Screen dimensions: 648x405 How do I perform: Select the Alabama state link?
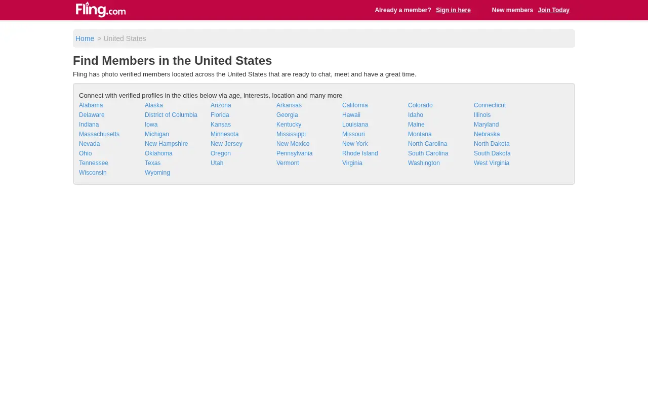coord(91,105)
